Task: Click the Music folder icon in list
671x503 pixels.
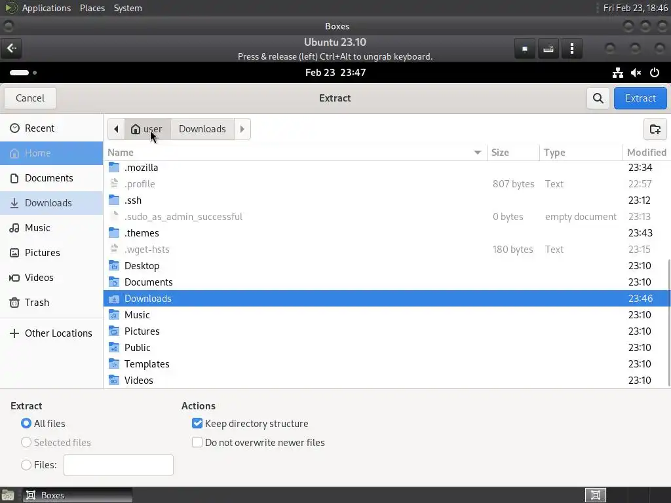Action: pyautogui.click(x=114, y=315)
